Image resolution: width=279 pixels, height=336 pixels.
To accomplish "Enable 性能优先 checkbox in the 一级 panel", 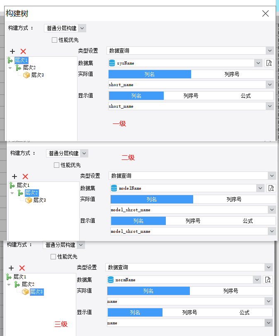I will (54, 40).
